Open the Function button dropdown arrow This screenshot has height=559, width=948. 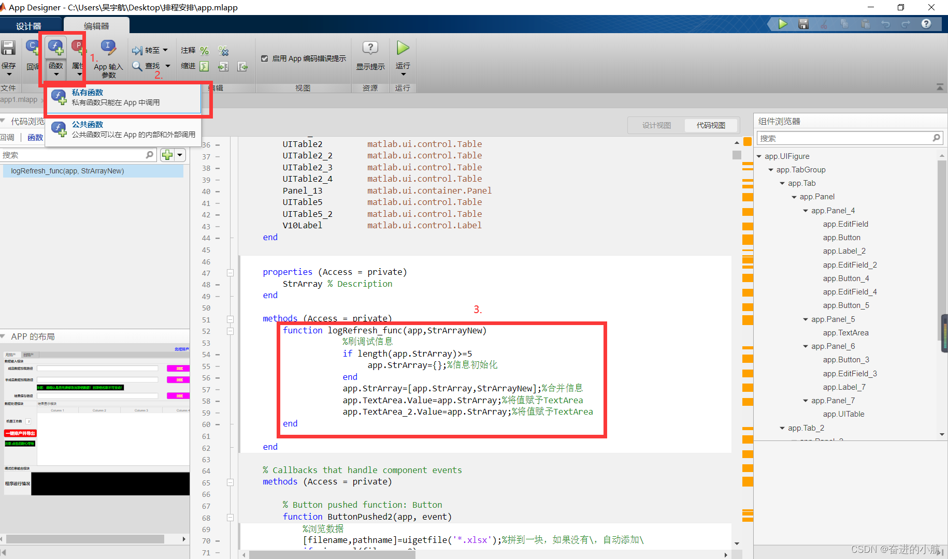[x=56, y=75]
